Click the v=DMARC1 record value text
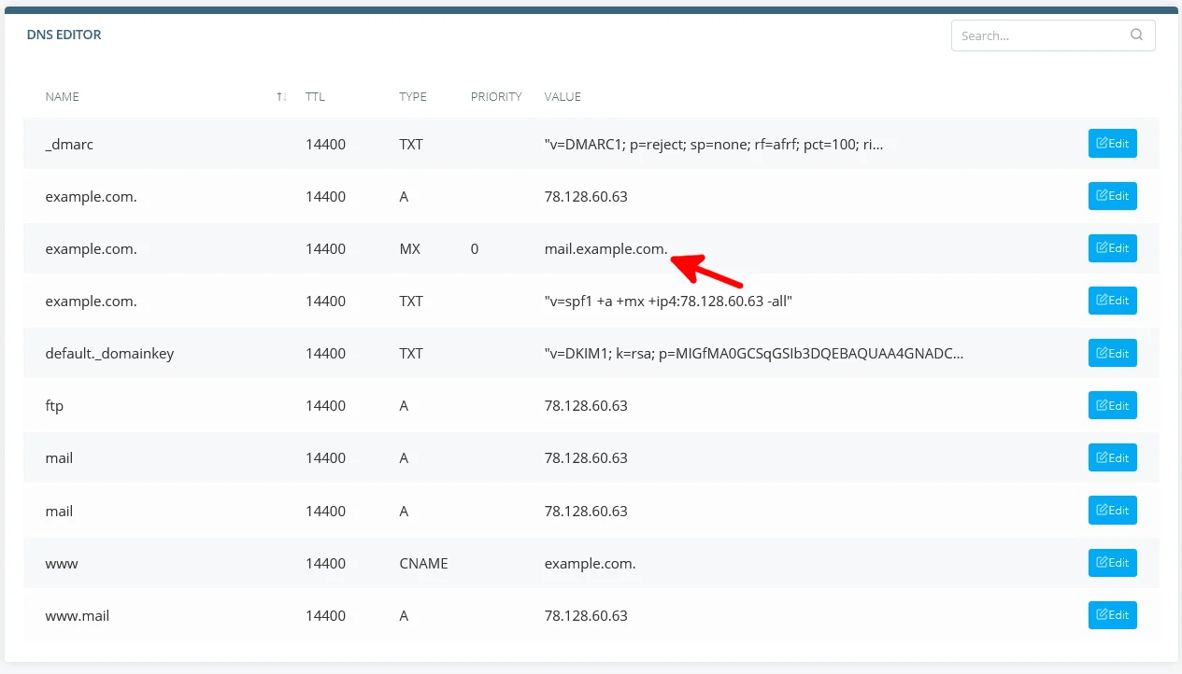1182x674 pixels. tap(714, 145)
